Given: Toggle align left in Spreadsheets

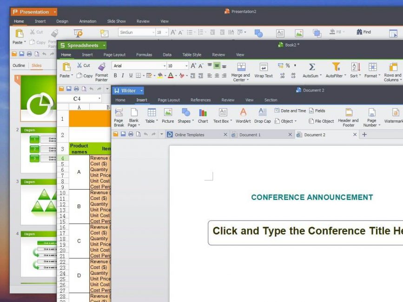Looking at the screenshot, I should tap(210, 75).
